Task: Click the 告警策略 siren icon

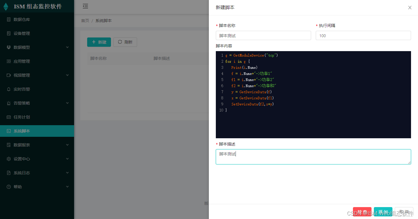Action: coord(9,103)
